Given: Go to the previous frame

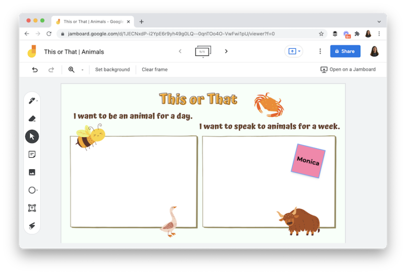Looking at the screenshot, I should click(x=180, y=51).
